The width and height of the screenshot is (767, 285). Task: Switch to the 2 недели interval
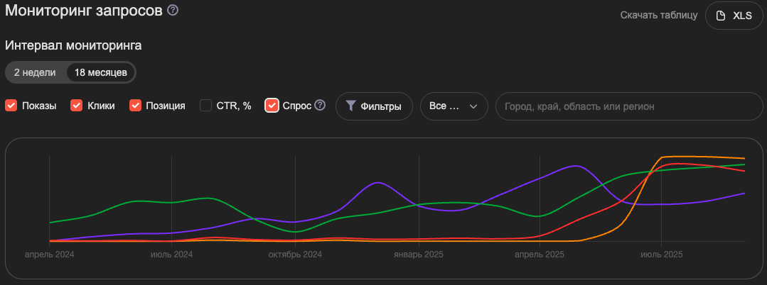[35, 72]
